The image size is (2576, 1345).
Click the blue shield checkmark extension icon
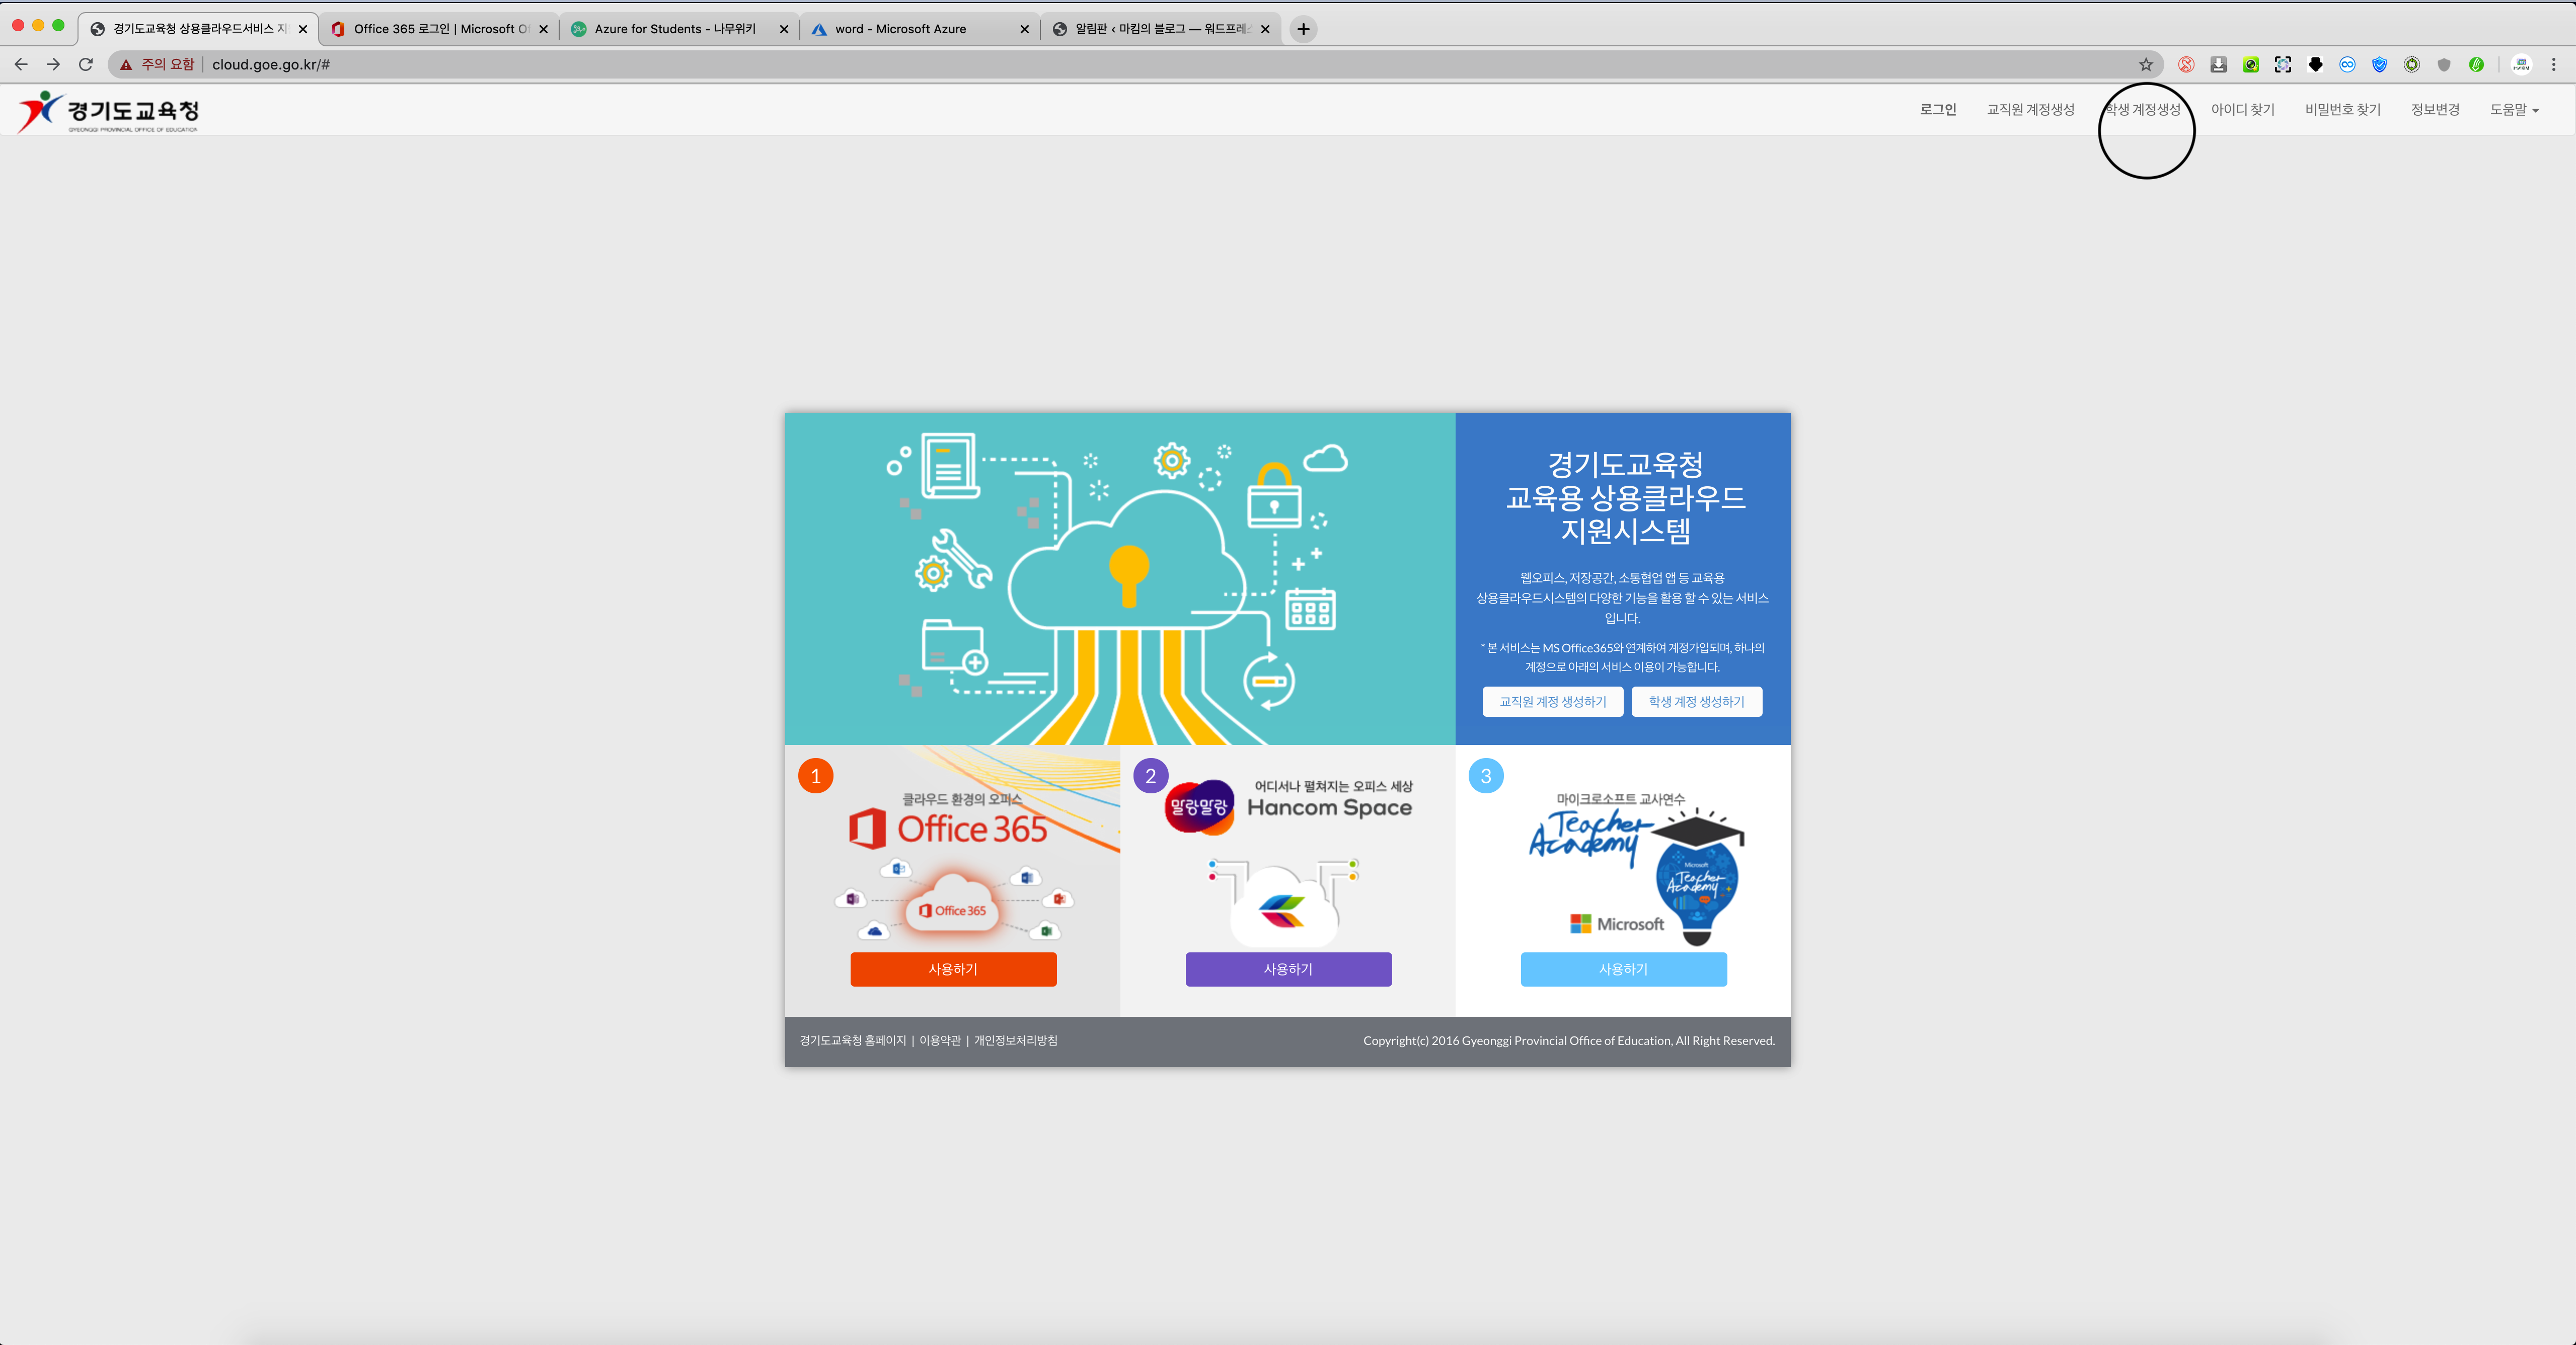pos(2379,65)
